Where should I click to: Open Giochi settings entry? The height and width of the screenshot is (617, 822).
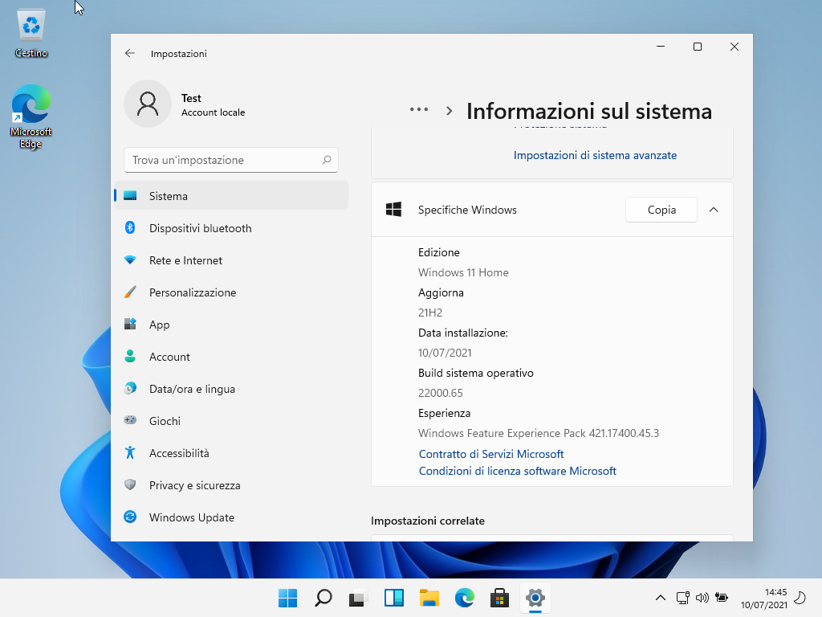click(231, 420)
